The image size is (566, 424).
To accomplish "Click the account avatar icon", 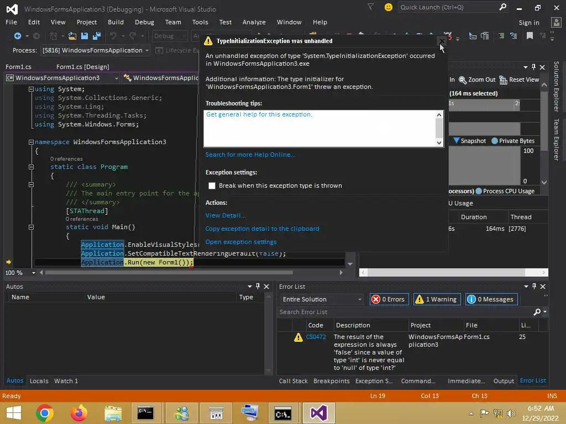I will coord(556,22).
